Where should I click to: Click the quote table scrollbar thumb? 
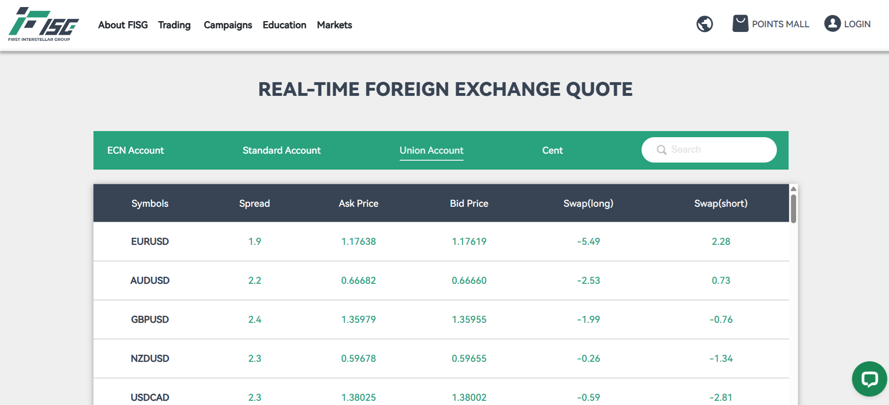[793, 209]
